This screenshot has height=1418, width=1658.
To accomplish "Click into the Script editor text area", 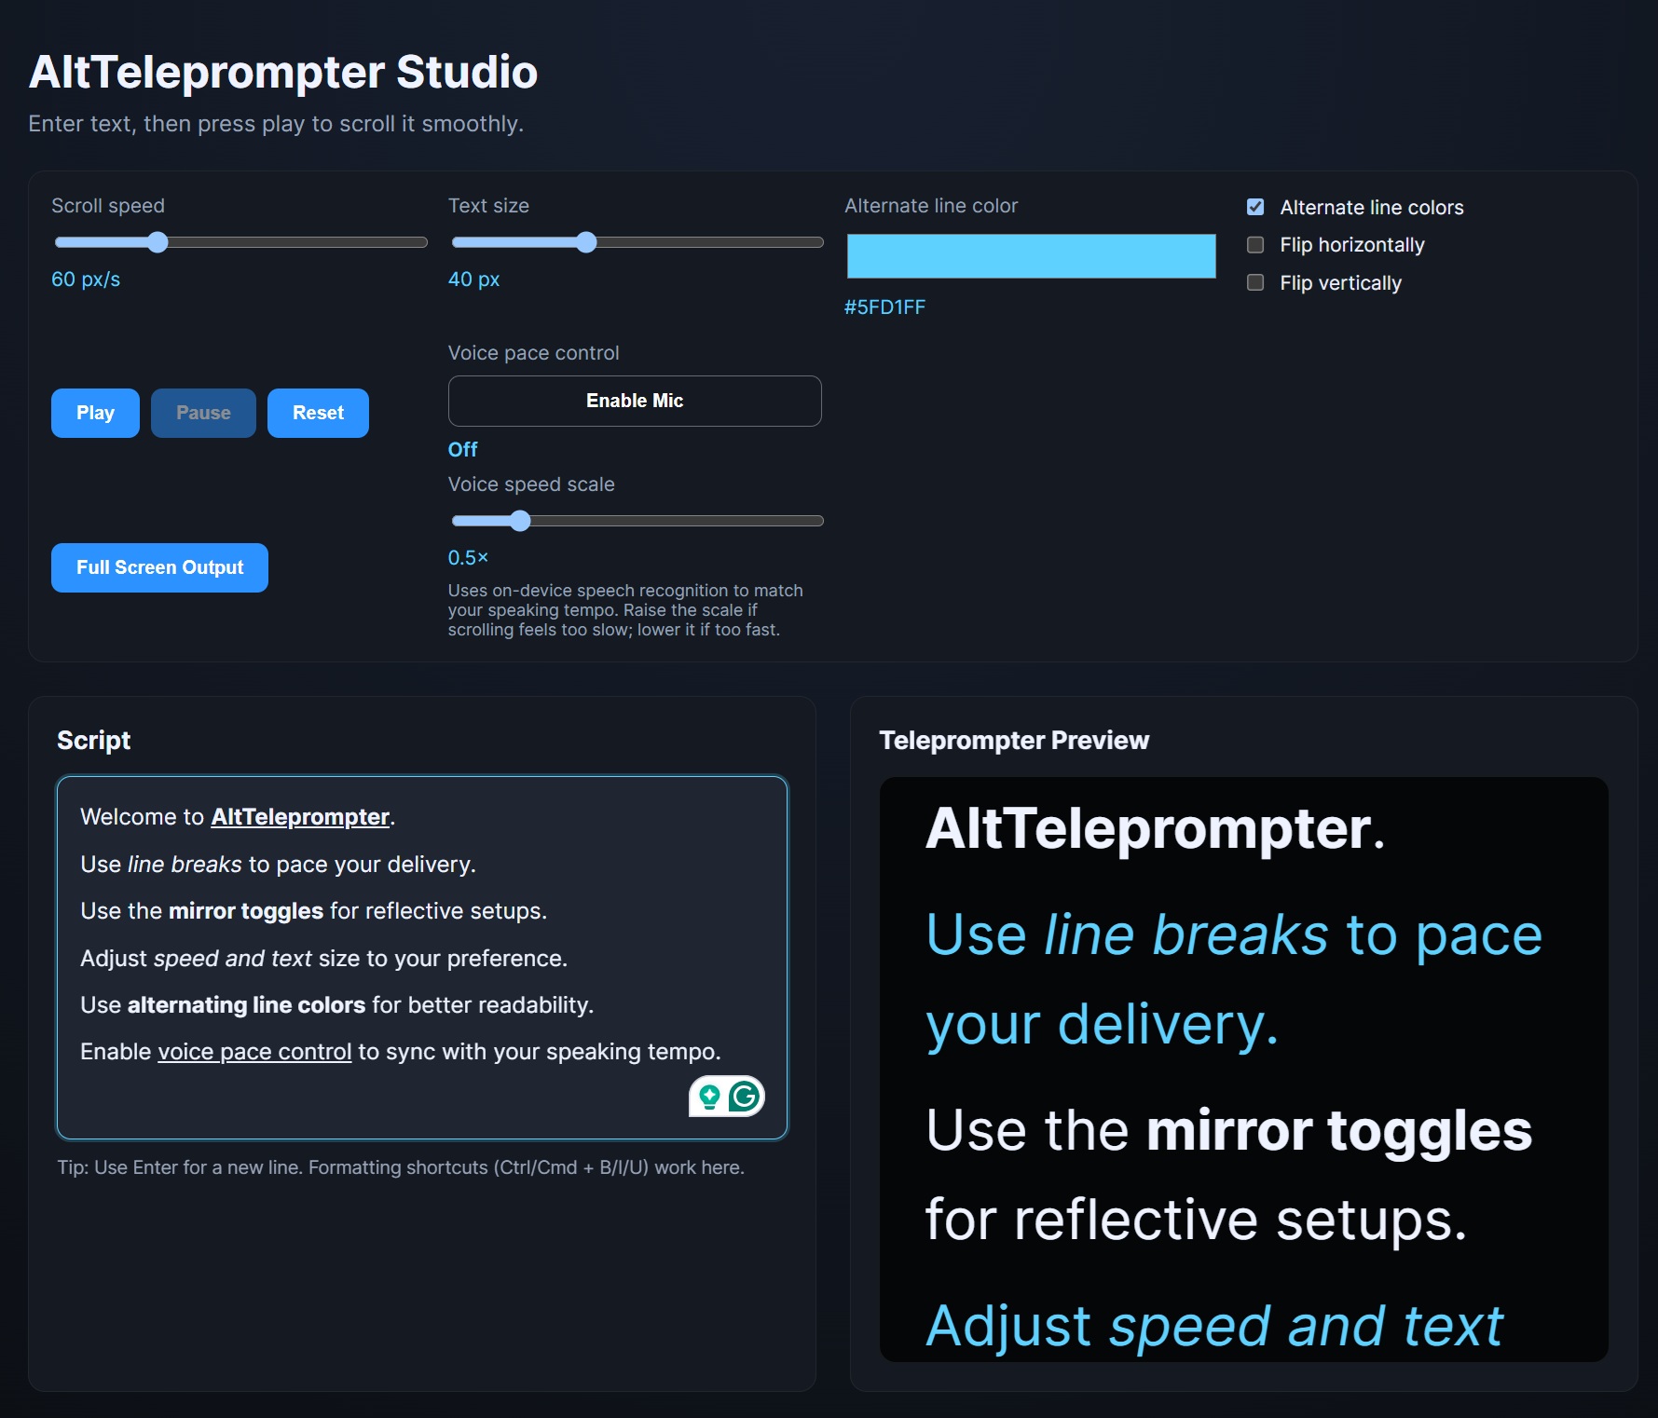I will [422, 958].
